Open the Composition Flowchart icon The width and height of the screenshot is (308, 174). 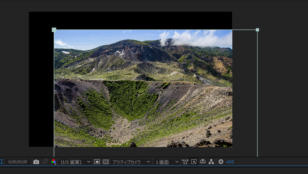coord(211,162)
